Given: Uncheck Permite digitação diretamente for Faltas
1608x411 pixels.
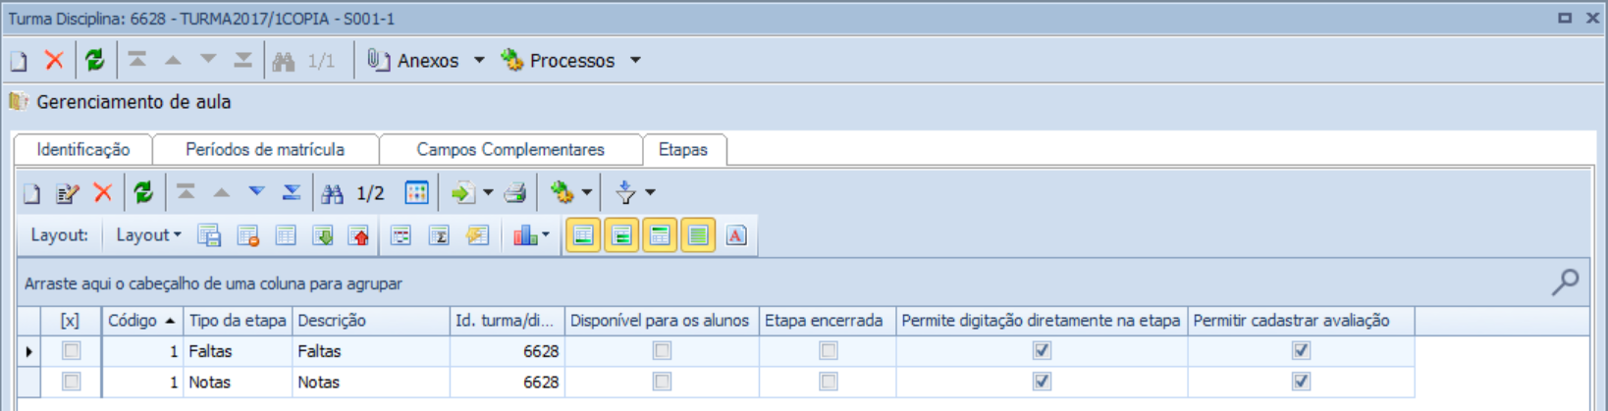Looking at the screenshot, I should click(1043, 350).
